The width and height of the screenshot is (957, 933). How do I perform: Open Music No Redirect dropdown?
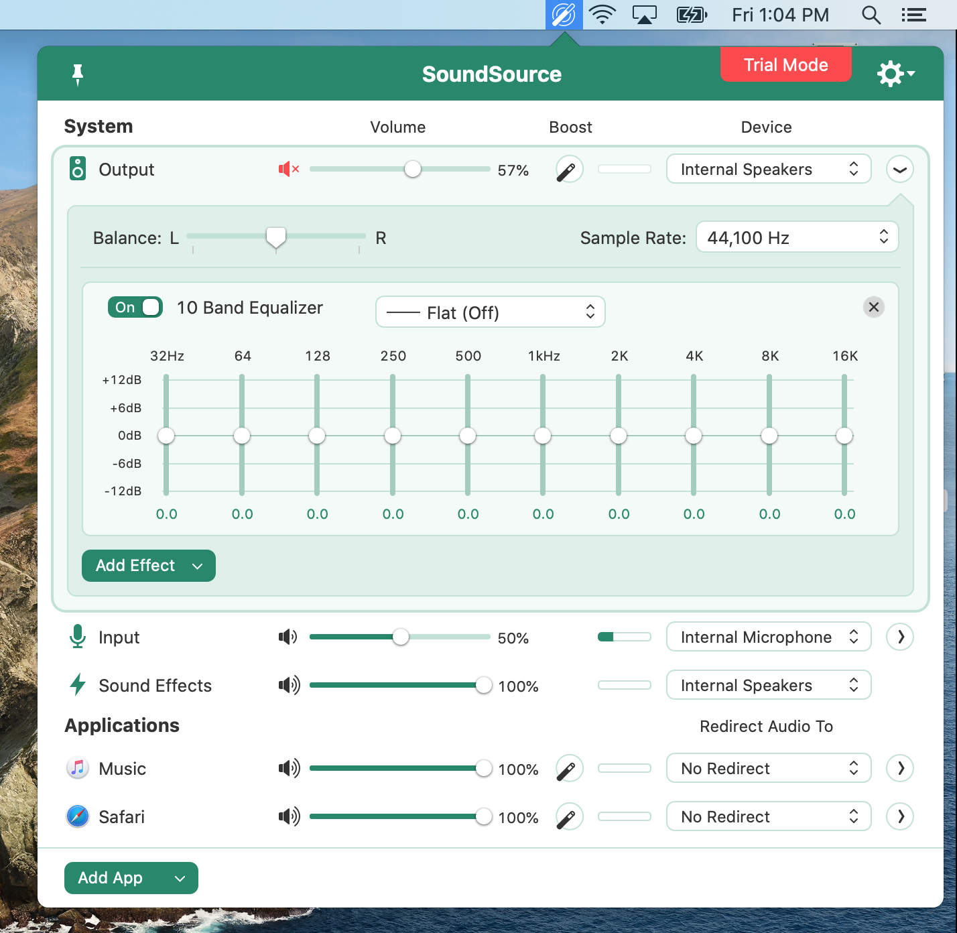(769, 768)
